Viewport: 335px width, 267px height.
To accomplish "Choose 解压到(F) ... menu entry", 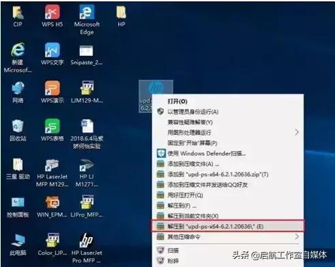I will point(228,206).
